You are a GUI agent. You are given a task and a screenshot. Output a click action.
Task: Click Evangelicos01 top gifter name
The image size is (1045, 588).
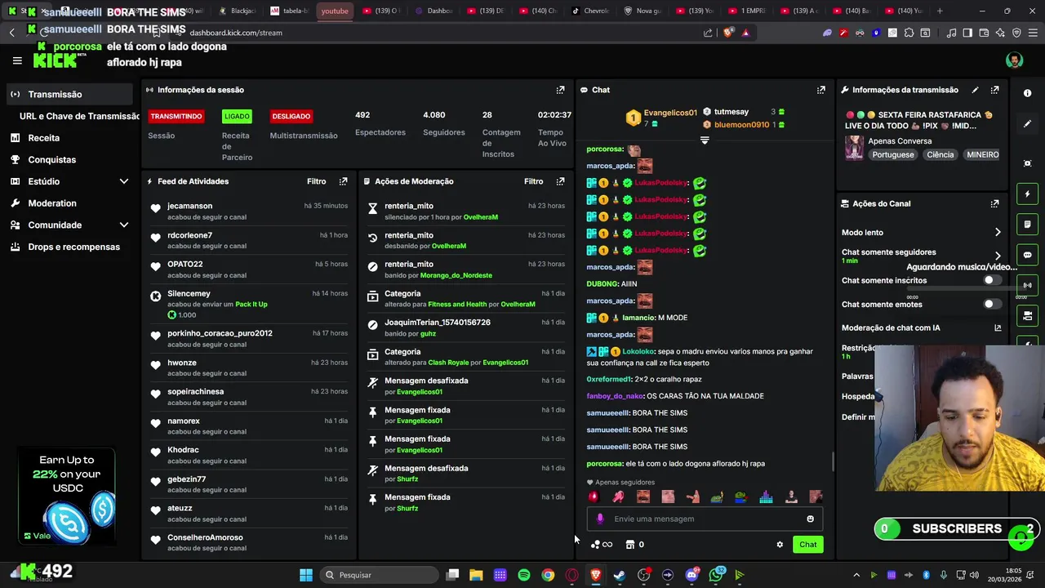click(670, 113)
